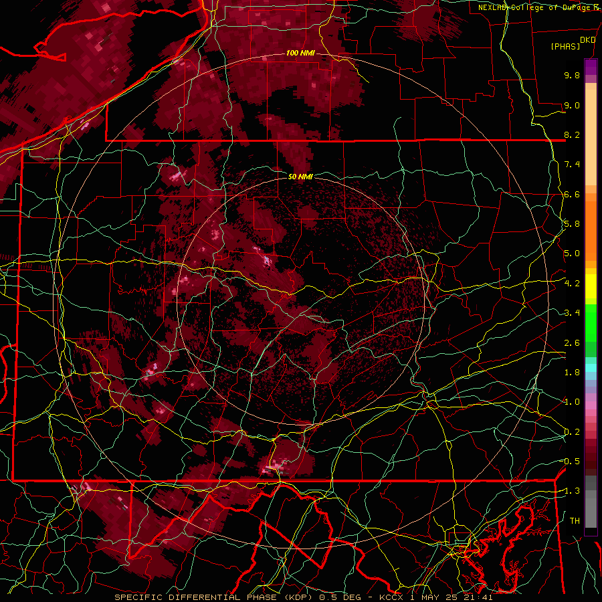Pick the pink segment on the color bar
Screen dimensions: 602x602
click(x=591, y=405)
